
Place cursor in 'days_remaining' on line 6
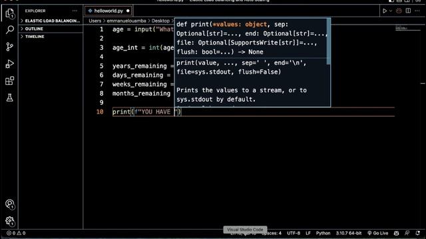pos(138,75)
